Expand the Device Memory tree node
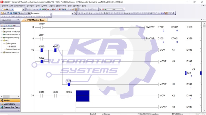The image size is (206, 115). click(1, 53)
